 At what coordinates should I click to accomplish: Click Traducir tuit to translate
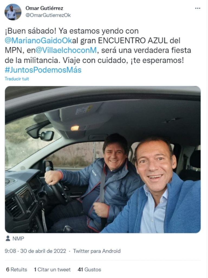17,79
